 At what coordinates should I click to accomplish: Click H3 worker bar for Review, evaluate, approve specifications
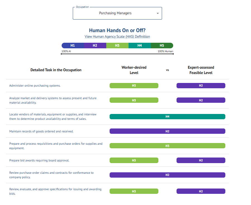click(134, 191)
